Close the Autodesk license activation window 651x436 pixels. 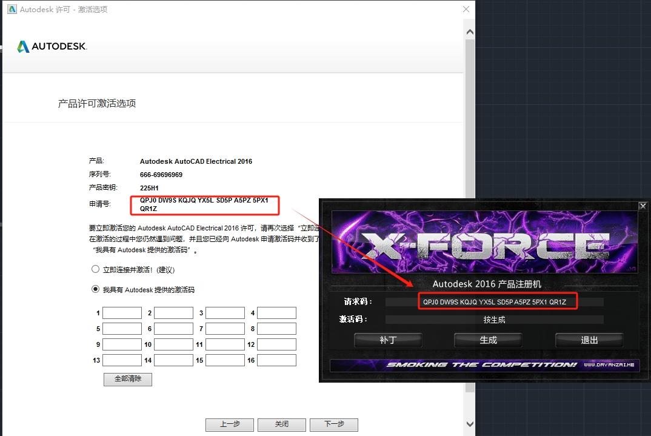point(466,9)
